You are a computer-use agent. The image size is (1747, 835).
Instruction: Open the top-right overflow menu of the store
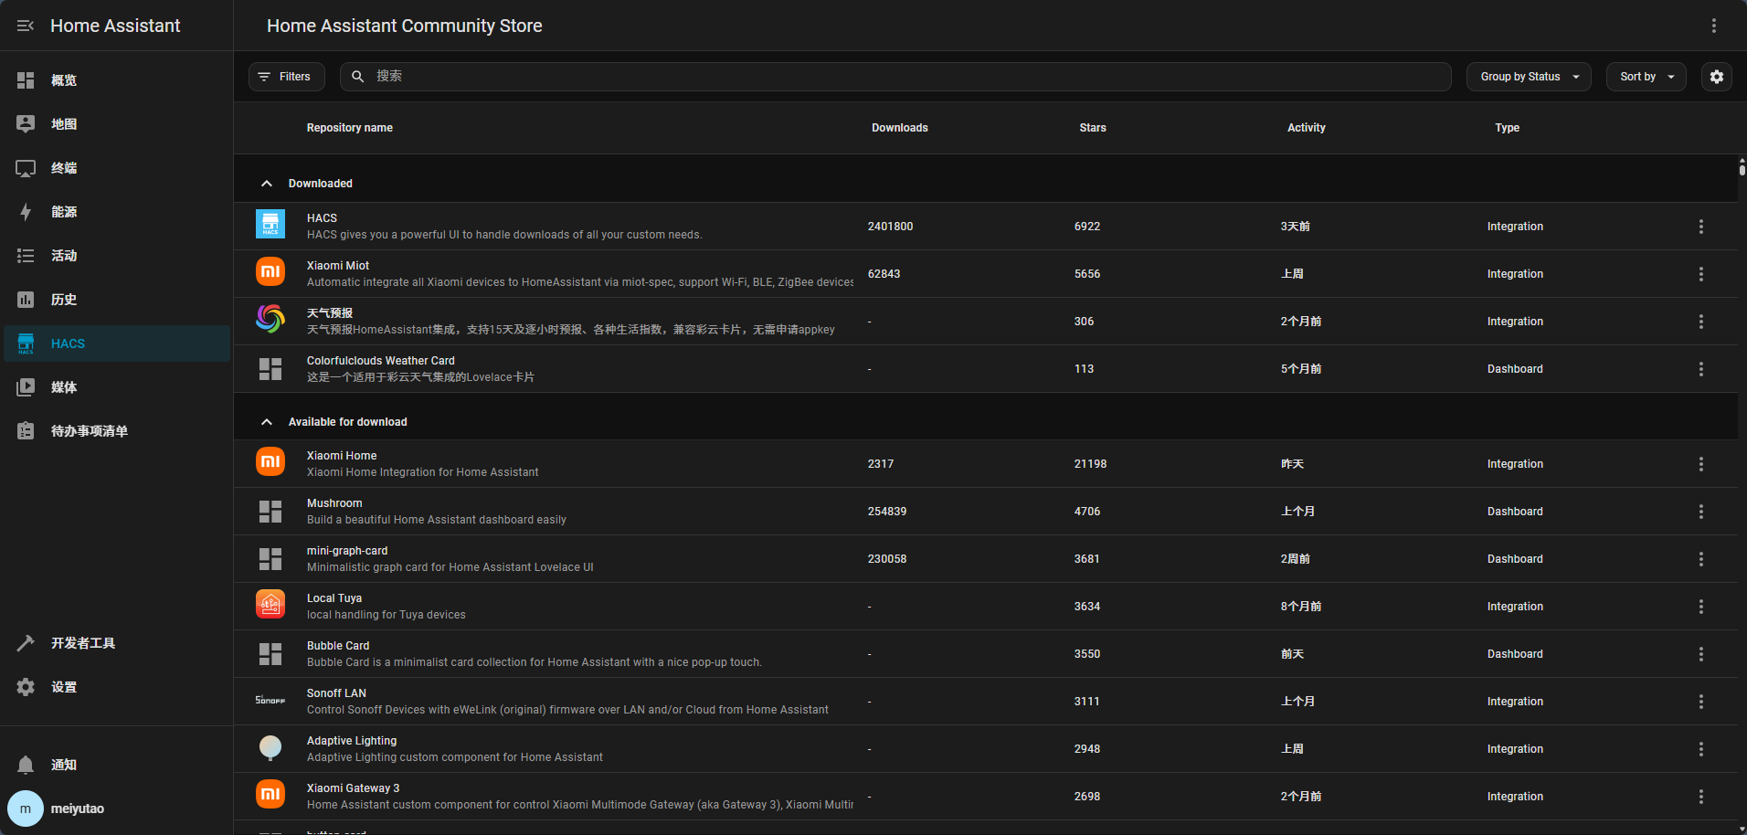click(x=1713, y=26)
